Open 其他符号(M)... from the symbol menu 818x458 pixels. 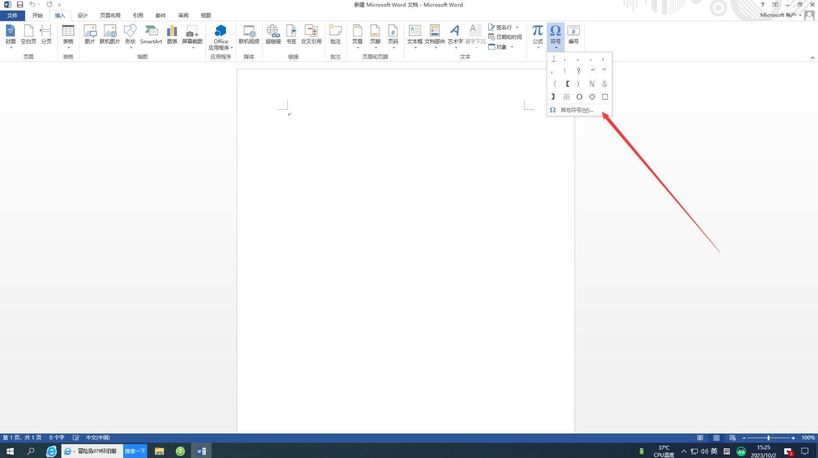tap(577, 110)
